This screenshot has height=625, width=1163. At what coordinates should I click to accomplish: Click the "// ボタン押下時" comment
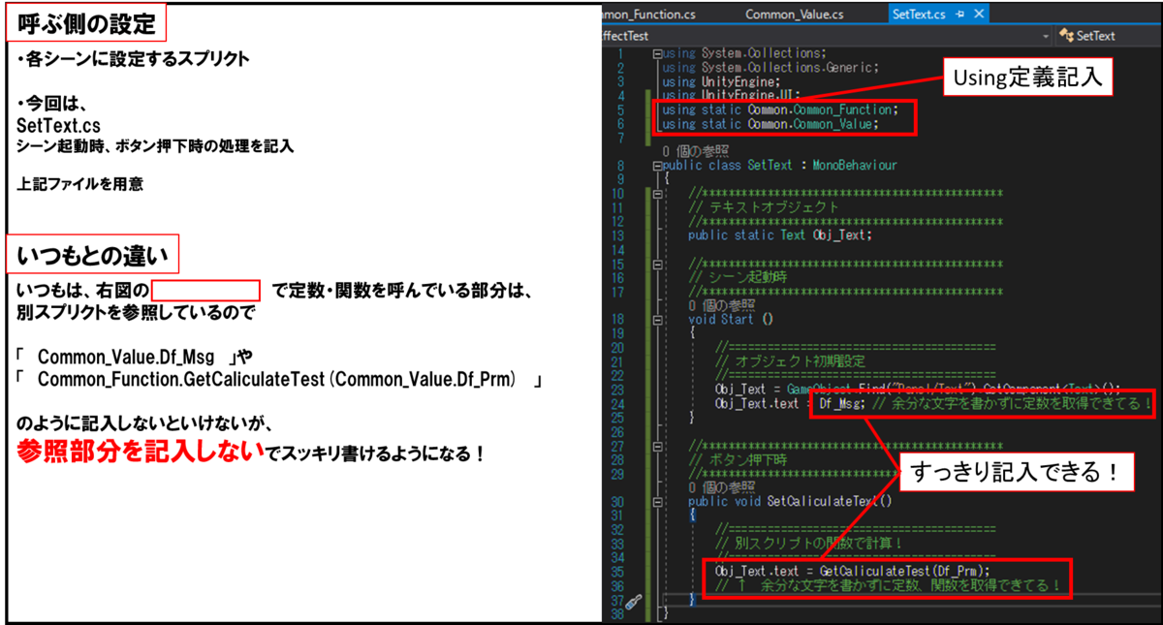[x=738, y=458]
